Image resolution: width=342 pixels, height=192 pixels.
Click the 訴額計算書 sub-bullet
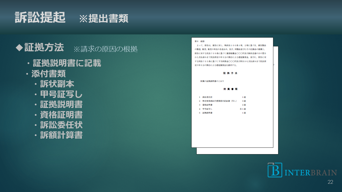click(x=61, y=135)
